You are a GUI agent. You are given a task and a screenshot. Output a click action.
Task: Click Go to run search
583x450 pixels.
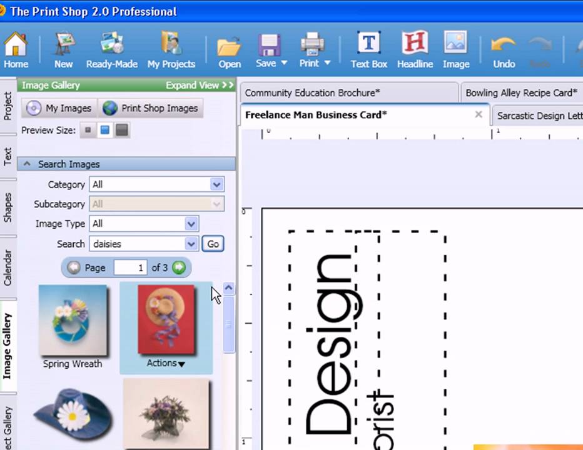point(213,244)
